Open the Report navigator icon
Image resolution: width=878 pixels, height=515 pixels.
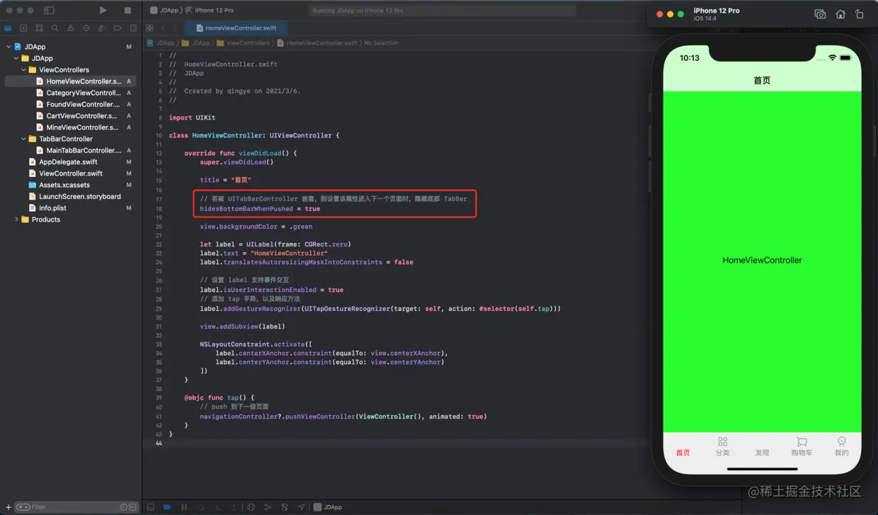(133, 28)
